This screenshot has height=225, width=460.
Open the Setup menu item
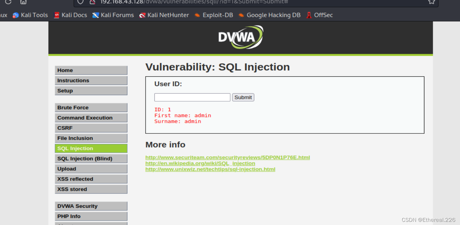point(91,91)
